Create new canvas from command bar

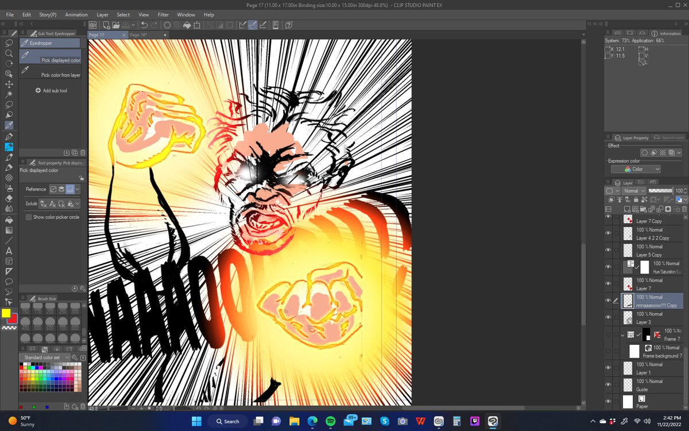107,25
